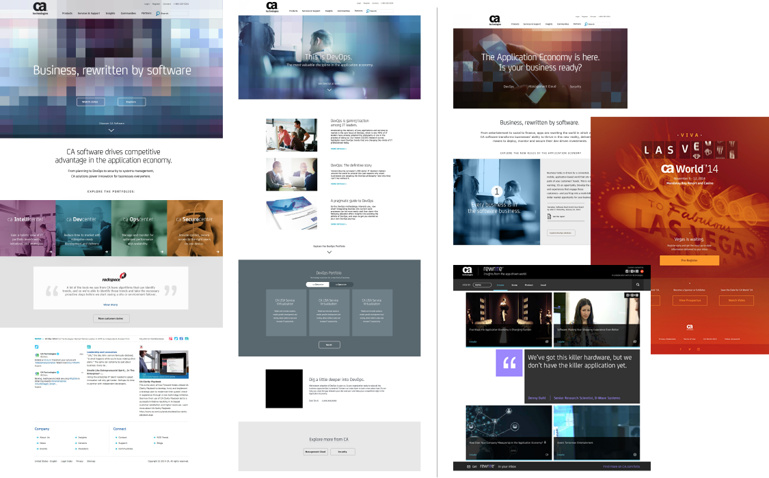Select Create tab in Rewrite navigation
Image resolution: width=769 pixels, height=478 pixels.
pyautogui.click(x=500, y=285)
